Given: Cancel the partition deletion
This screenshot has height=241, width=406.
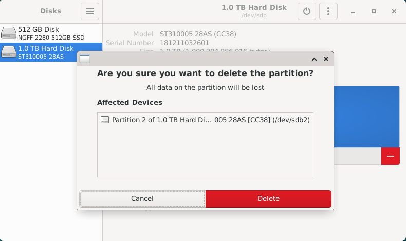Looking at the screenshot, I should [x=142, y=198].
